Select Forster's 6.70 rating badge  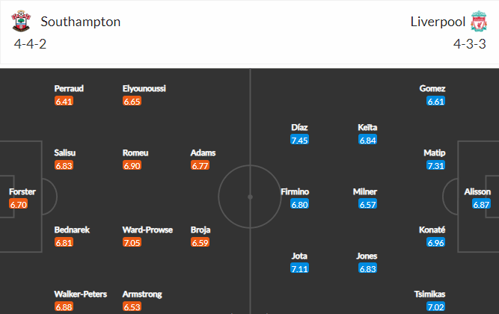19,204
